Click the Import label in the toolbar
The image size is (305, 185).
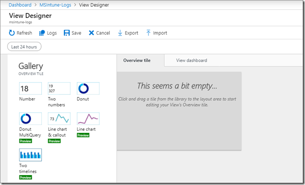(x=160, y=33)
